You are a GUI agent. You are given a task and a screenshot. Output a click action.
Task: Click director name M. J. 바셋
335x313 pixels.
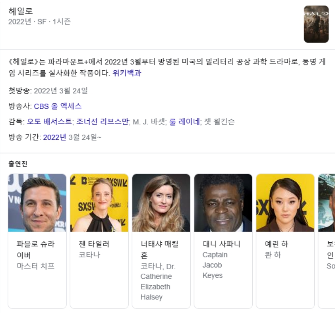pyautogui.click(x=149, y=122)
